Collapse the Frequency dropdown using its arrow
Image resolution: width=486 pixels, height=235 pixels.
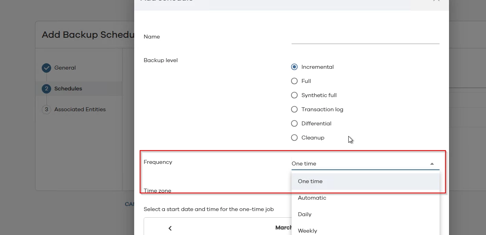pos(432,164)
